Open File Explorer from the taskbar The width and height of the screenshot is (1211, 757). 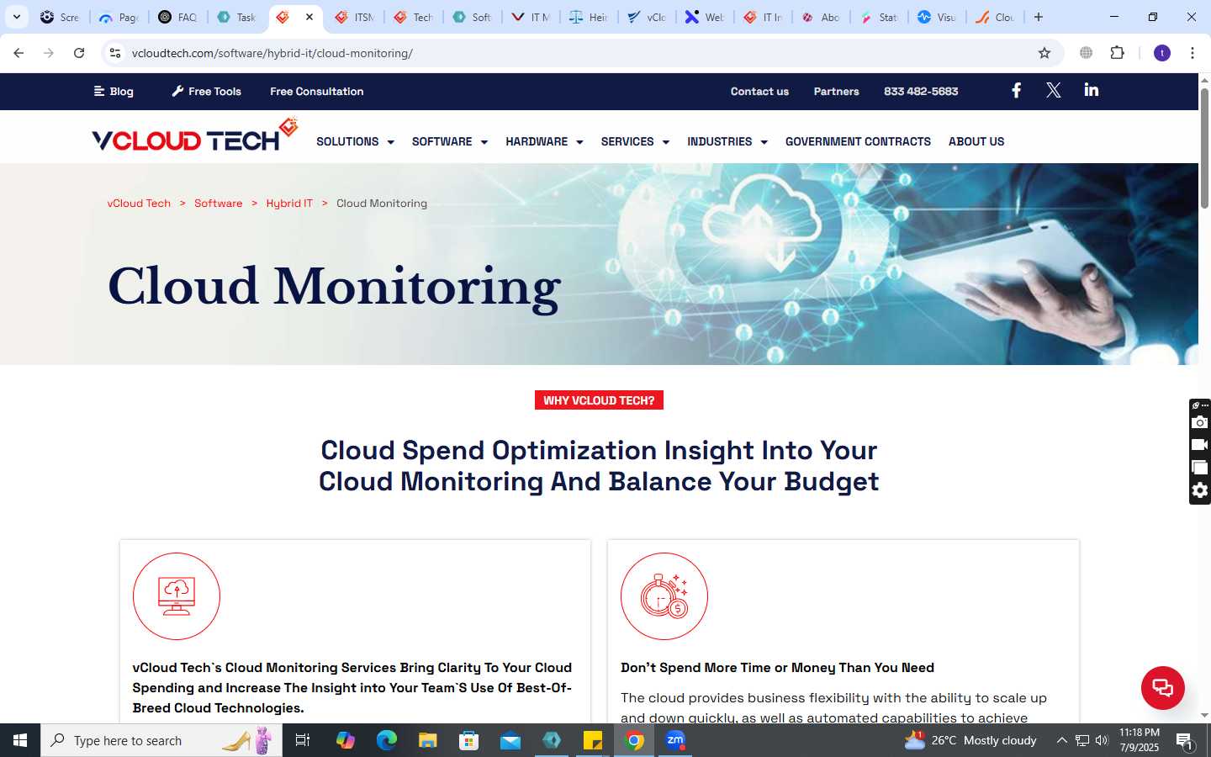point(427,740)
